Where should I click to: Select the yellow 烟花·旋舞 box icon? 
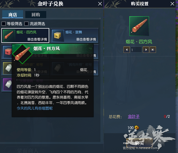(x=58, y=36)
